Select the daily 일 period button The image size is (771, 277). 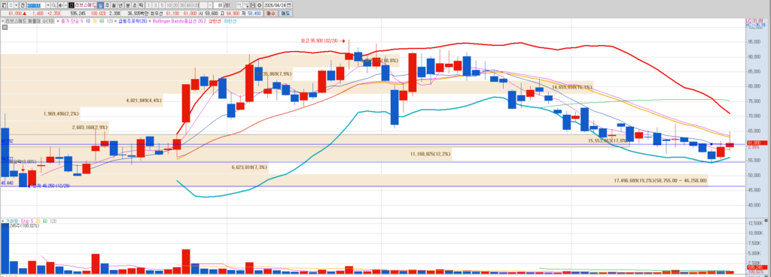coord(100,5)
